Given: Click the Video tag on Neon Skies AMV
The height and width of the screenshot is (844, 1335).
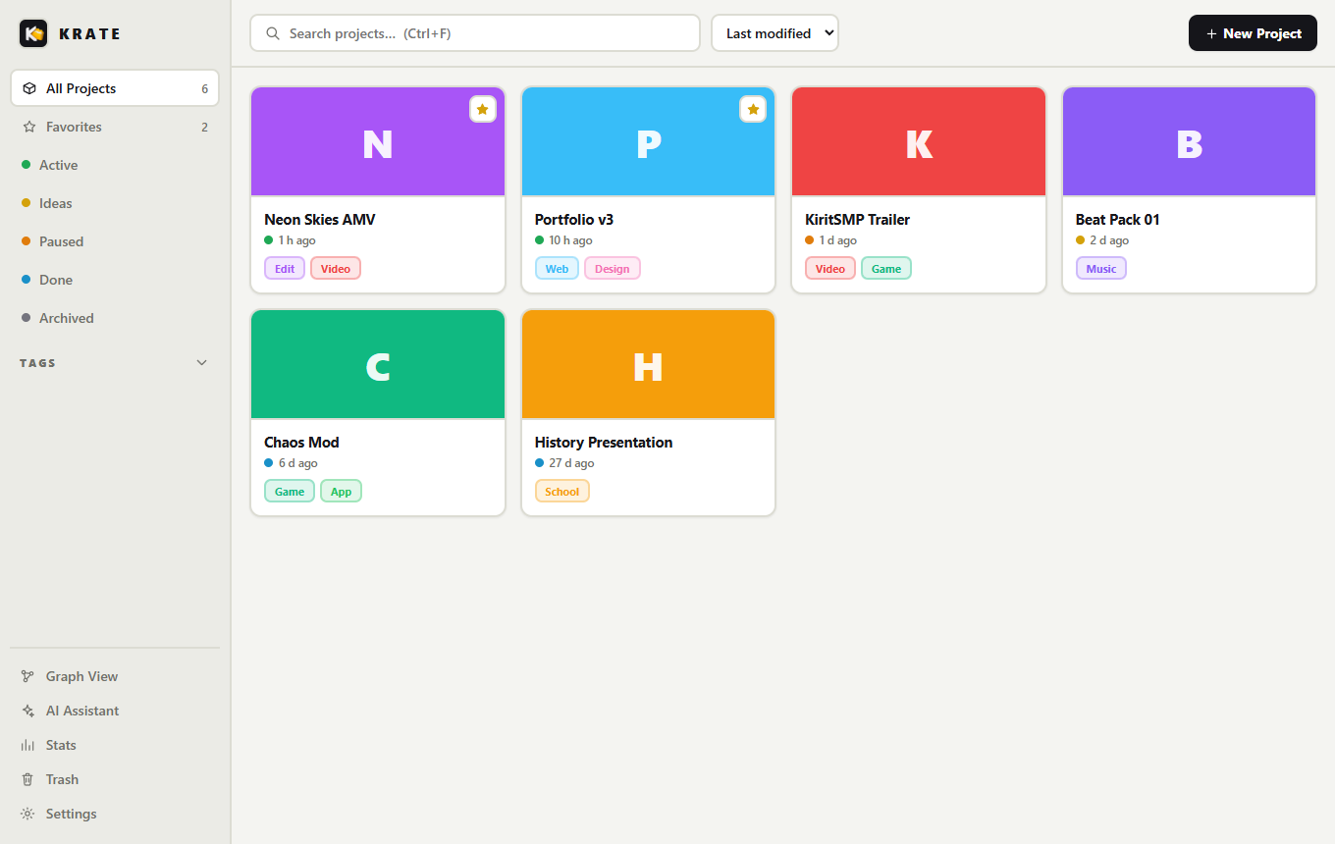Looking at the screenshot, I should pos(336,268).
